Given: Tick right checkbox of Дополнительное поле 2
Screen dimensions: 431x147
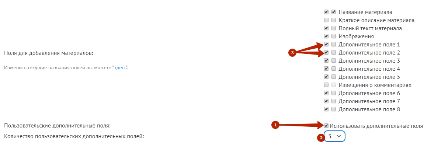Looking at the screenshot, I should coord(334,52).
